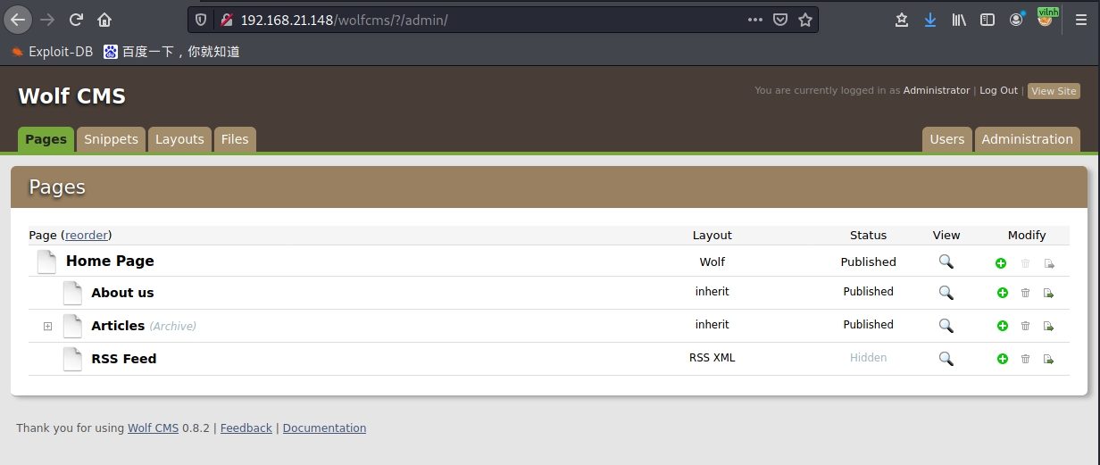Image resolution: width=1100 pixels, height=465 pixels.
Task: Copy the RSS Feed page
Action: [x=1049, y=359]
